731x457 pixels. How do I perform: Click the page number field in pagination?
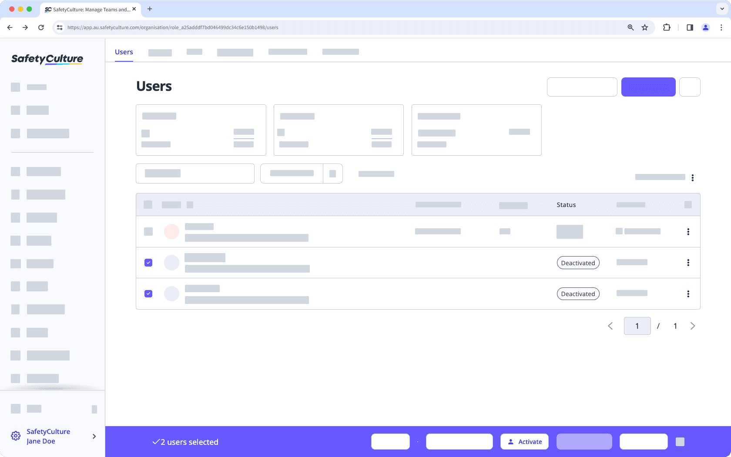[637, 326]
